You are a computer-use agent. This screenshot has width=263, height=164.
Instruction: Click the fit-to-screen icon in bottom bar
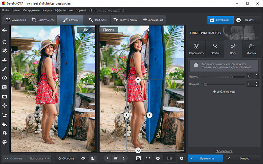(139, 158)
